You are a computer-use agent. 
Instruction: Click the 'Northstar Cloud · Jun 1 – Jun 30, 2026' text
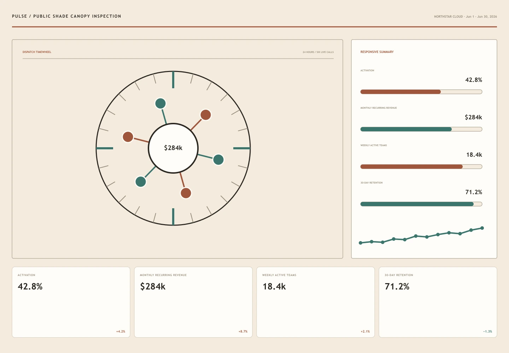(466, 17)
